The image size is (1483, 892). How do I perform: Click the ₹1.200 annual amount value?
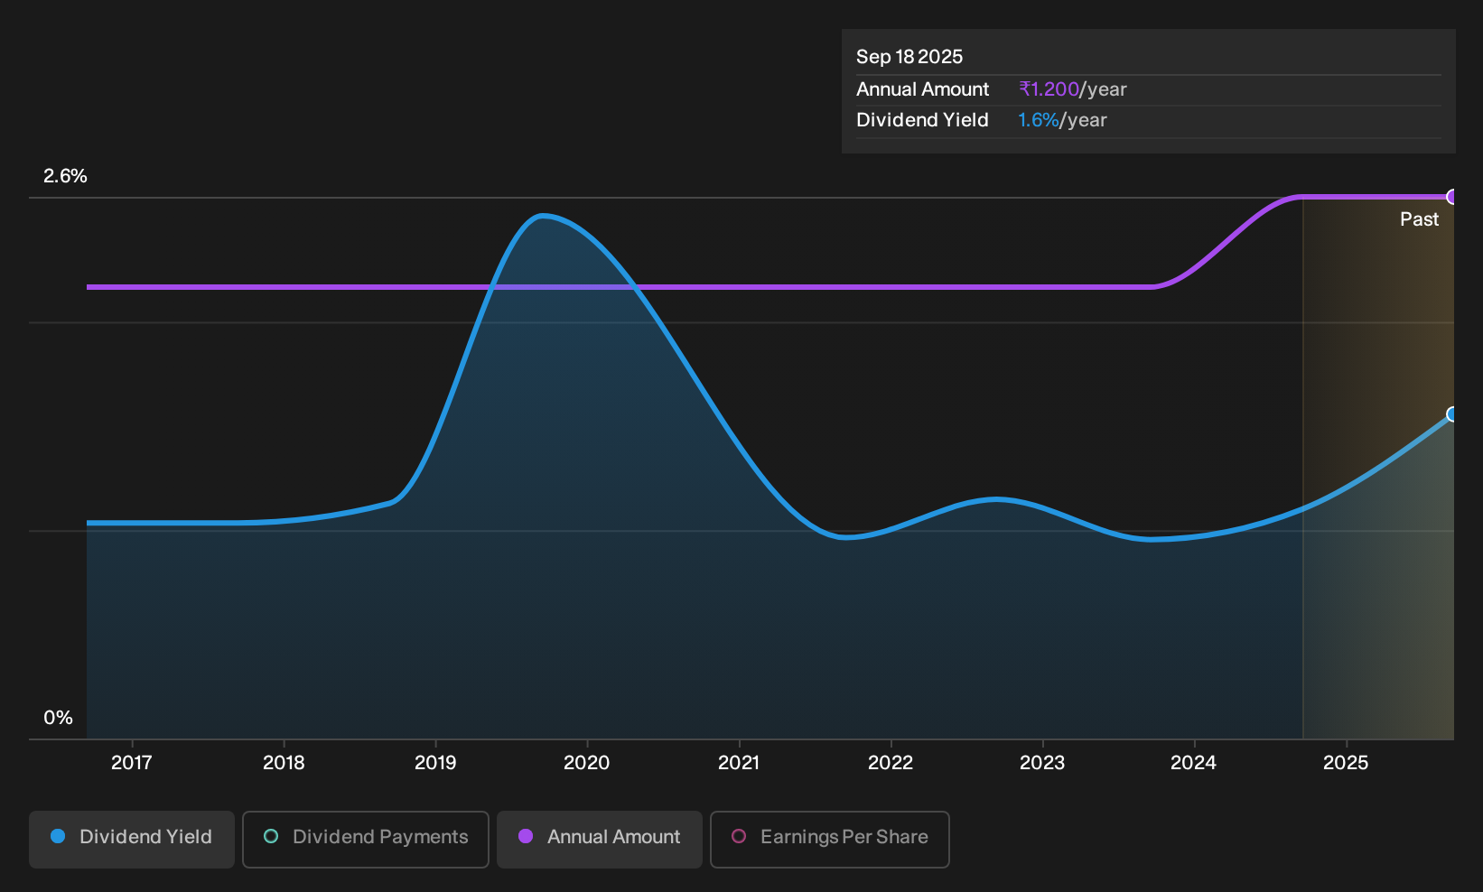click(1049, 89)
